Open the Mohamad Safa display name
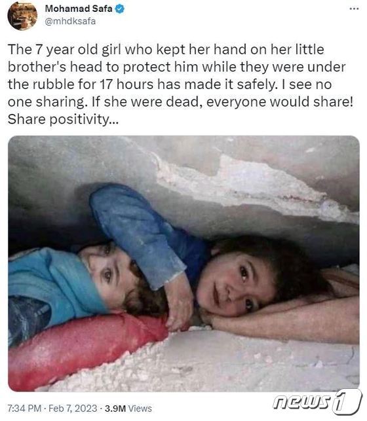 (x=79, y=9)
